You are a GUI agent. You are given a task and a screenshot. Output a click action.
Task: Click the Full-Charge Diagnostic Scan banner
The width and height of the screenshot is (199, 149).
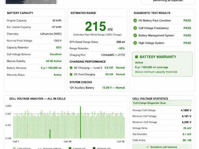click(162, 103)
